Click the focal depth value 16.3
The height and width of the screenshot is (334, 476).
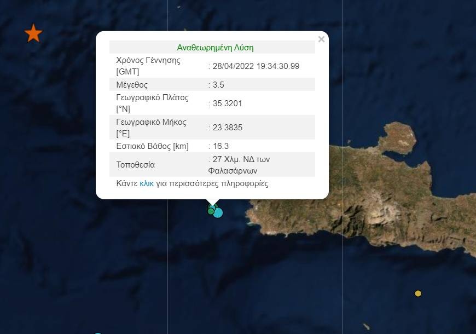pyautogui.click(x=220, y=146)
